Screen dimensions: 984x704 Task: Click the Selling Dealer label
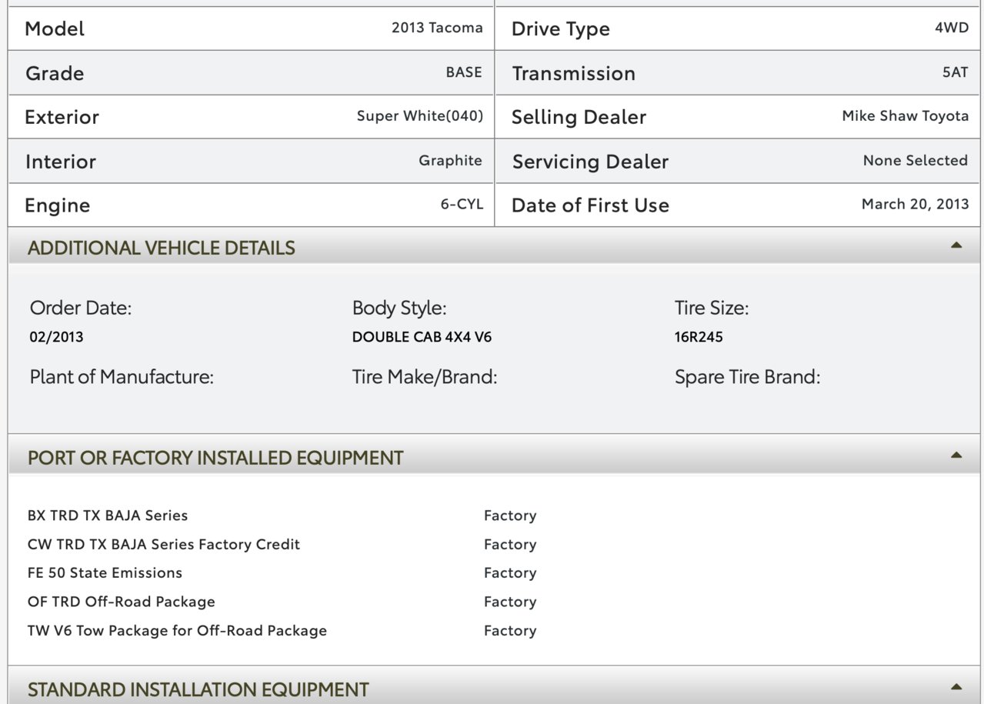click(579, 118)
